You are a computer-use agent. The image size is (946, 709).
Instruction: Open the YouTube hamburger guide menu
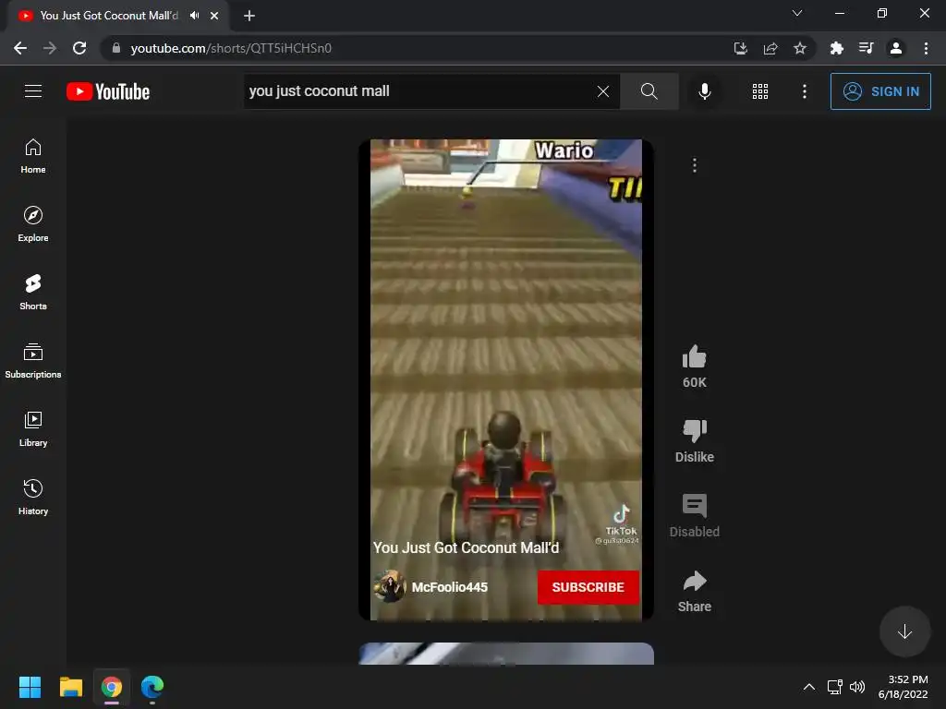pos(33,91)
